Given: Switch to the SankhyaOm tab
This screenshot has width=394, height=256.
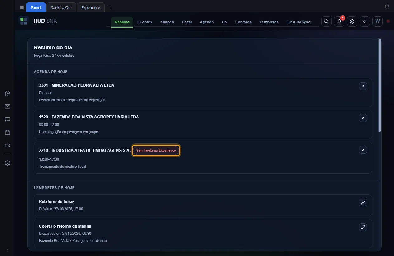Looking at the screenshot, I should 61,7.
